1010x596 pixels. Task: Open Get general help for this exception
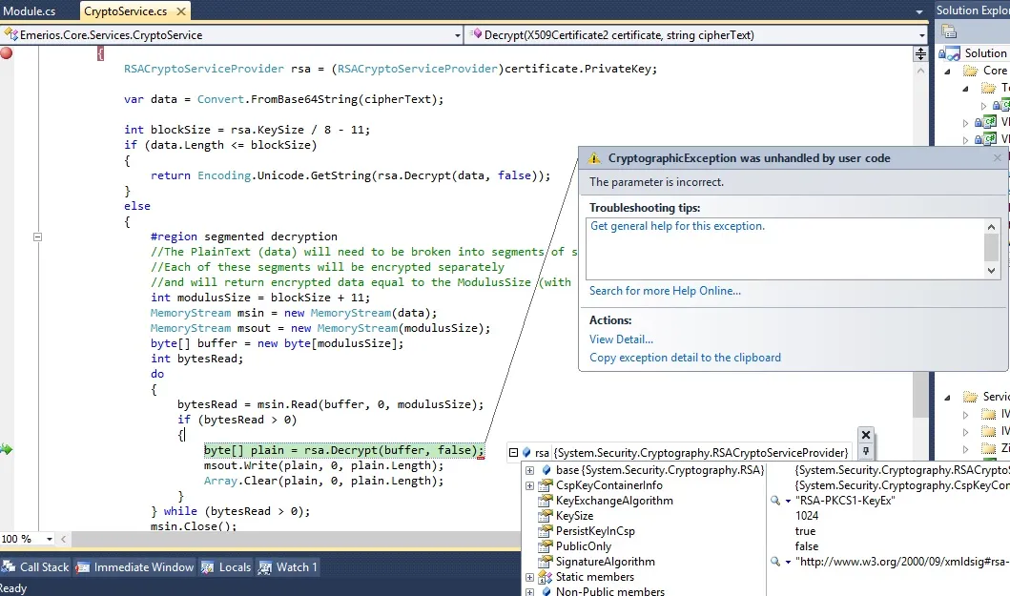pyautogui.click(x=678, y=226)
